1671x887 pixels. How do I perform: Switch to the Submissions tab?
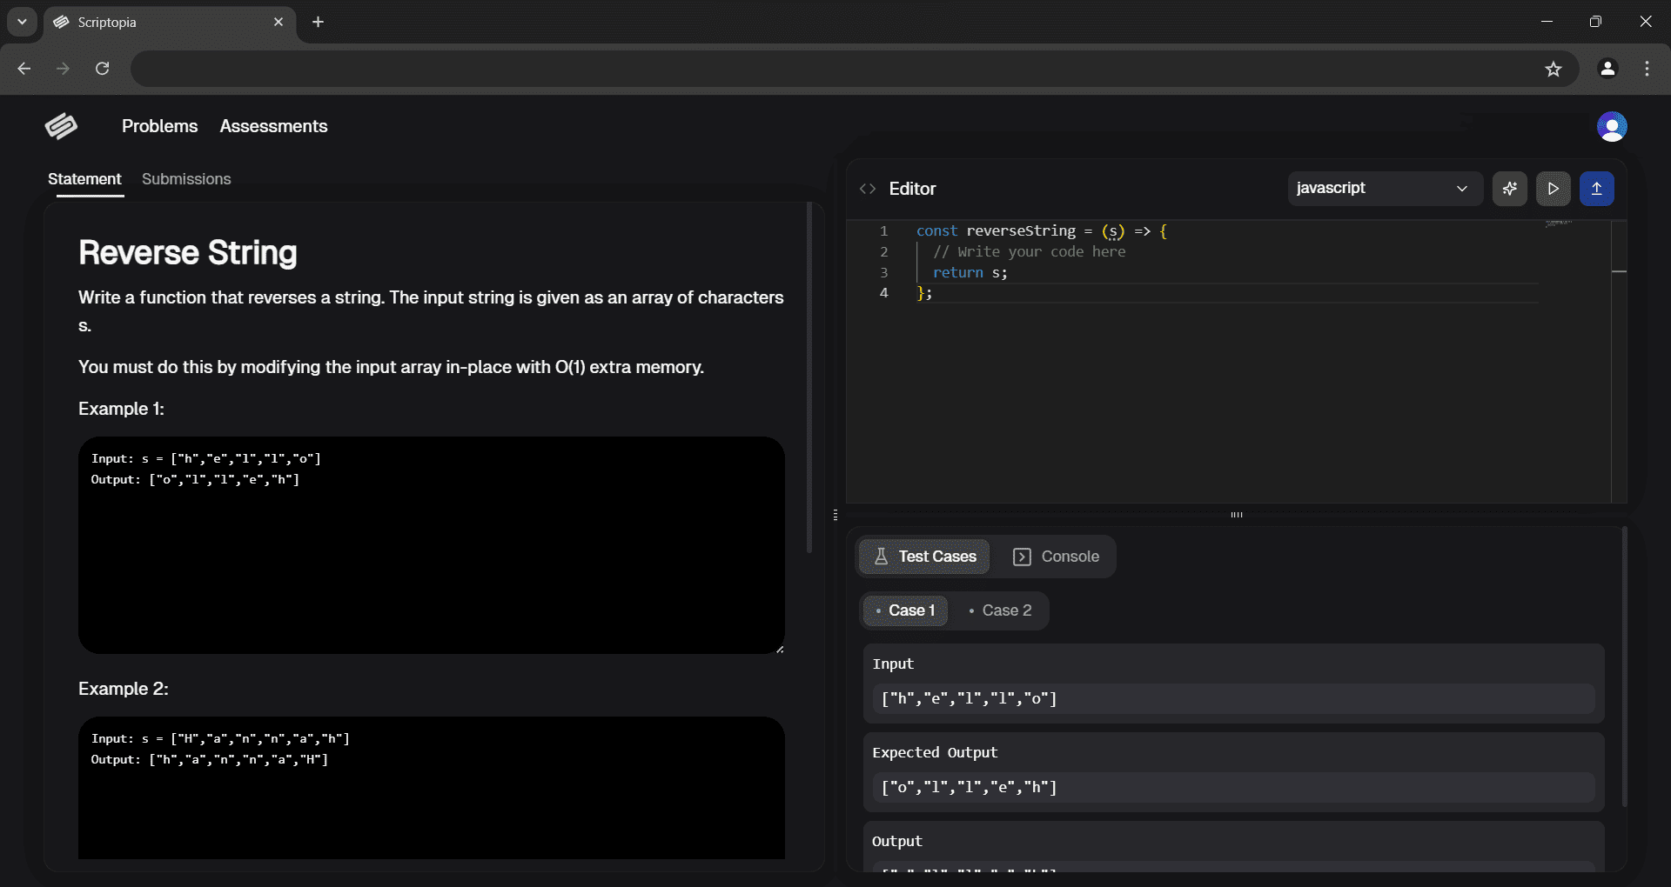pyautogui.click(x=186, y=179)
